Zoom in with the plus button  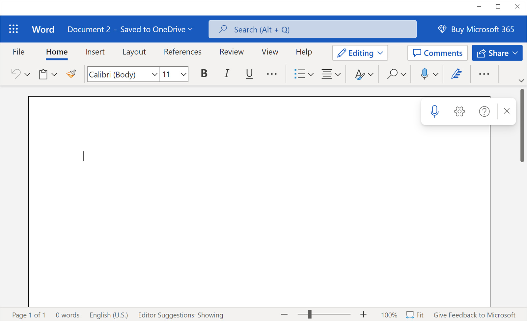point(363,315)
